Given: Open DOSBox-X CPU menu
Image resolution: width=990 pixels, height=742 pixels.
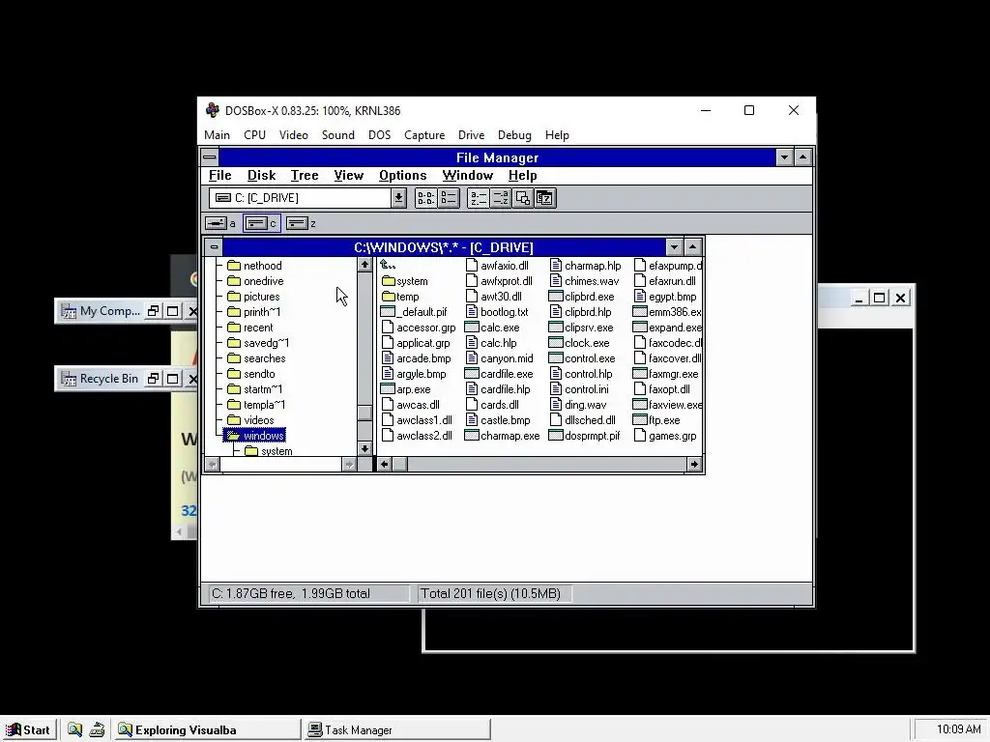Looking at the screenshot, I should coord(255,135).
